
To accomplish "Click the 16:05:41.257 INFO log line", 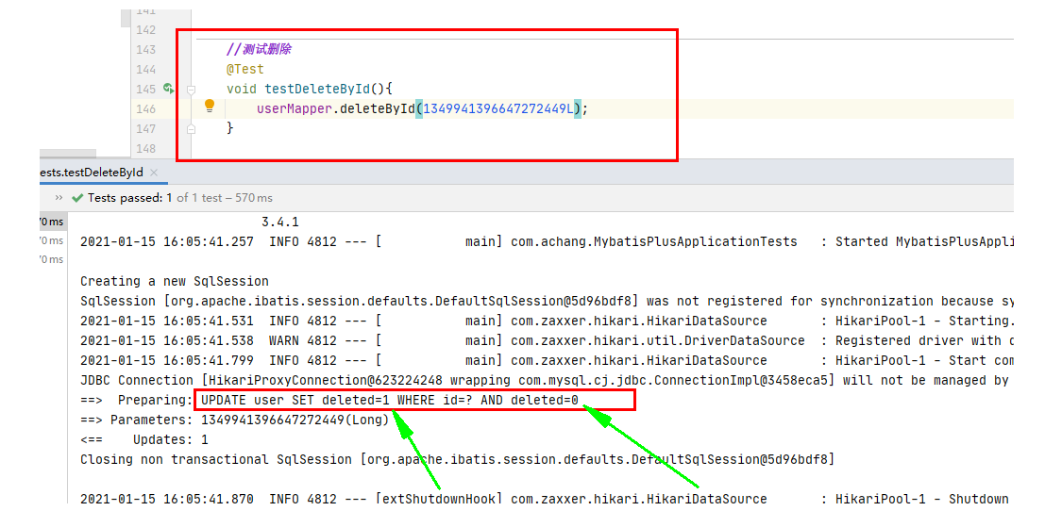I will 547,241.
